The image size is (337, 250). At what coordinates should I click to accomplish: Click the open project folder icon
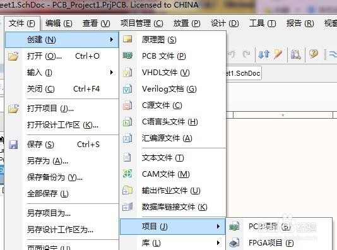pyautogui.click(x=13, y=109)
